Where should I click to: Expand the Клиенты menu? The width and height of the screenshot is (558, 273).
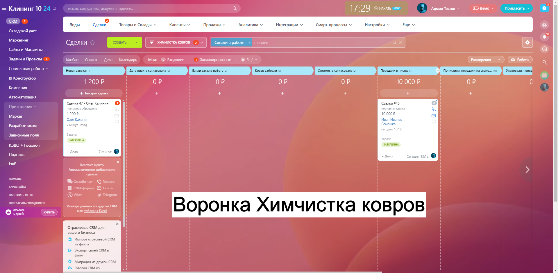coord(180,25)
